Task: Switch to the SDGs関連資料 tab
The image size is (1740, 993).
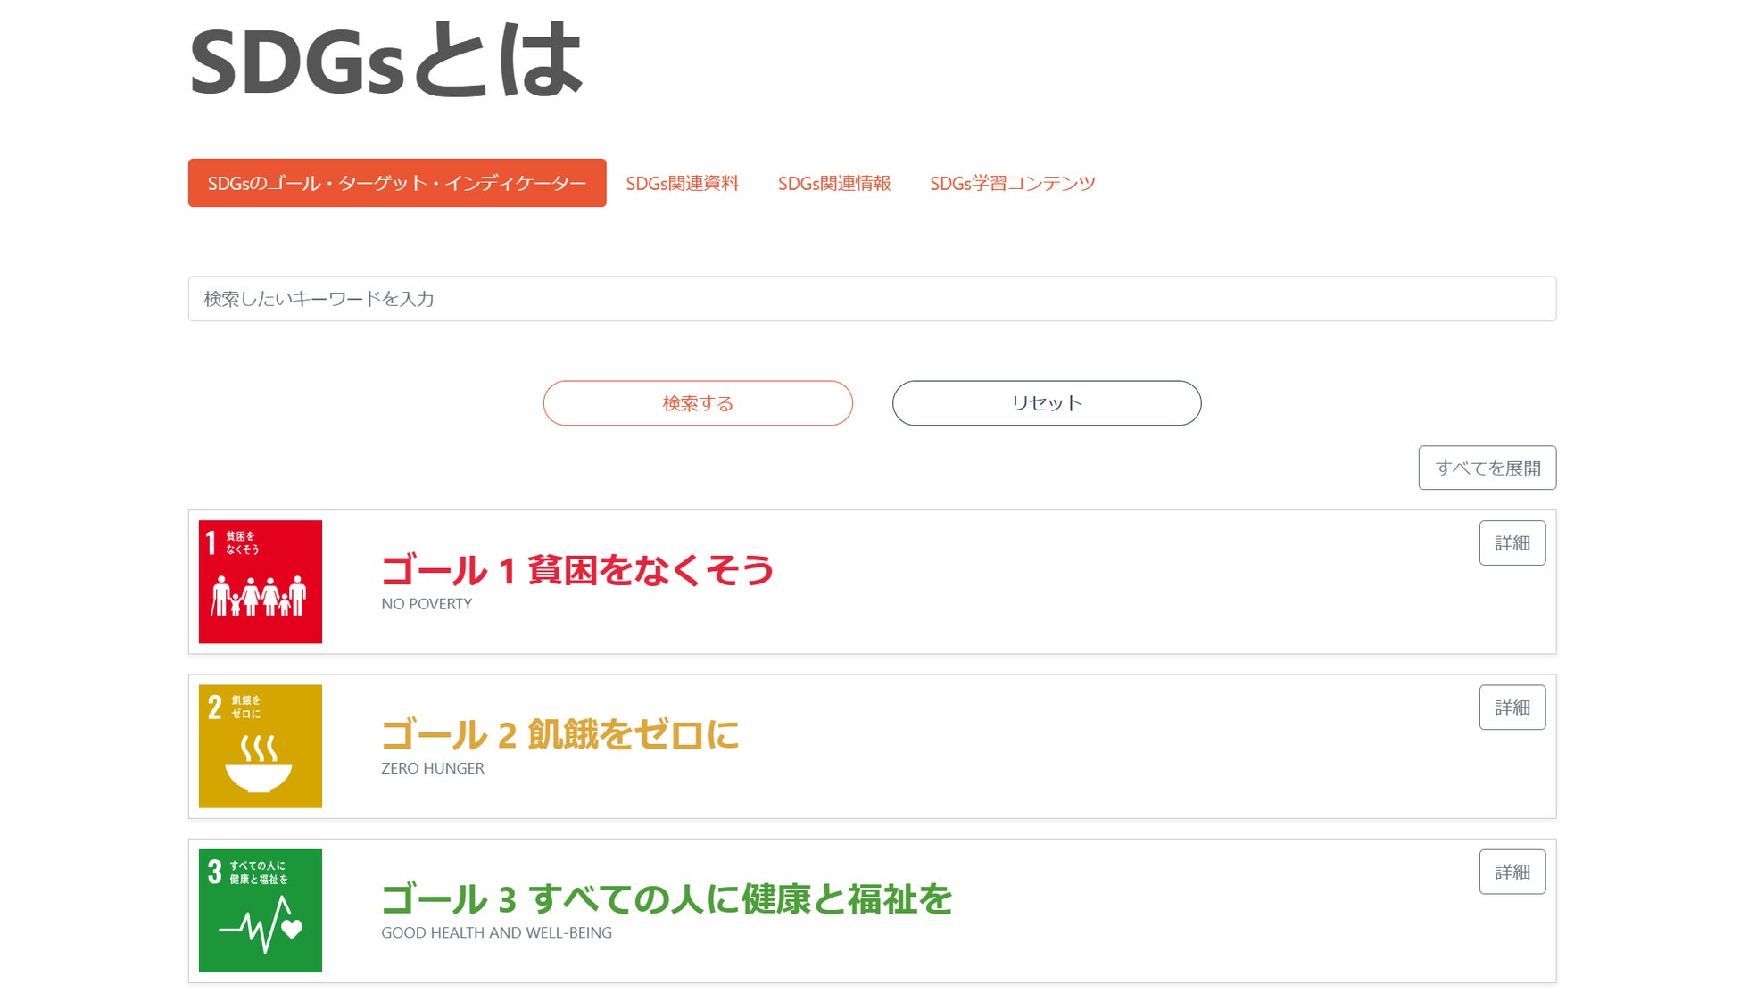Action: point(682,183)
